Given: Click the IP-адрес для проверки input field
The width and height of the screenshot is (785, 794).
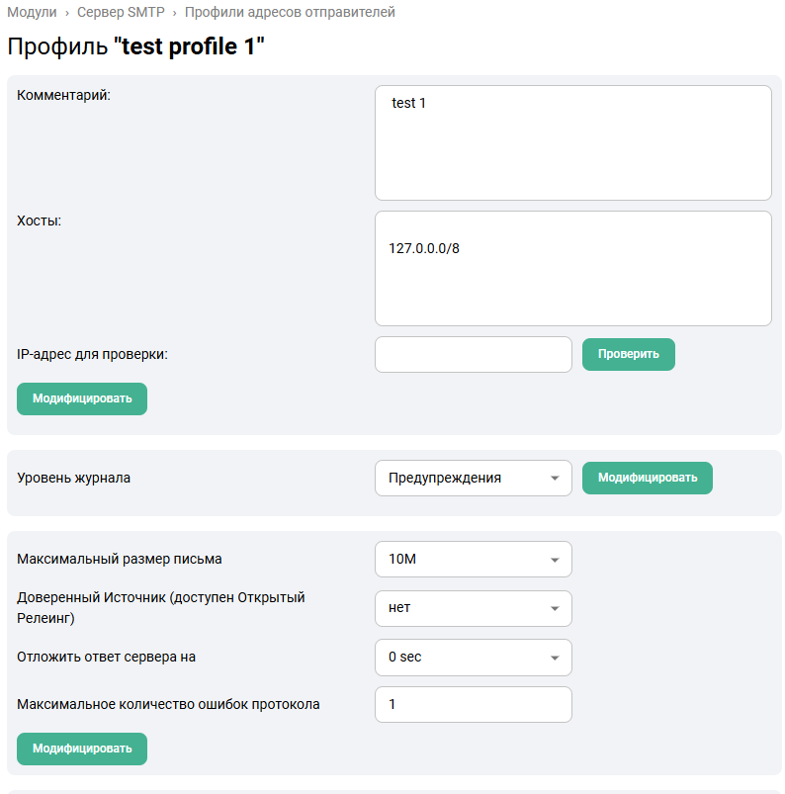Looking at the screenshot, I should (x=473, y=354).
